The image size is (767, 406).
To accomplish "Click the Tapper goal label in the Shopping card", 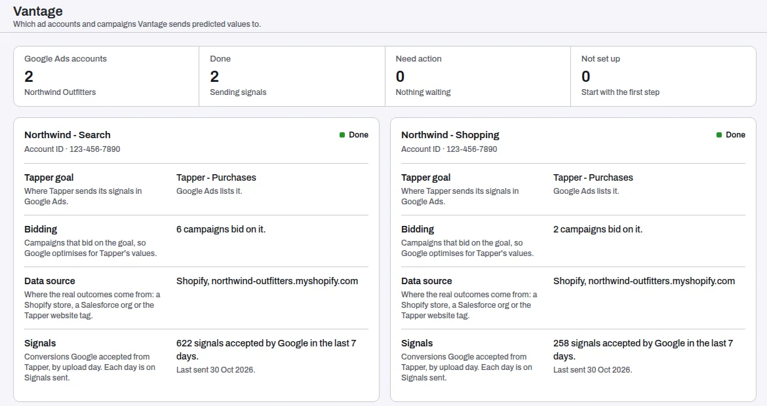I will point(425,177).
